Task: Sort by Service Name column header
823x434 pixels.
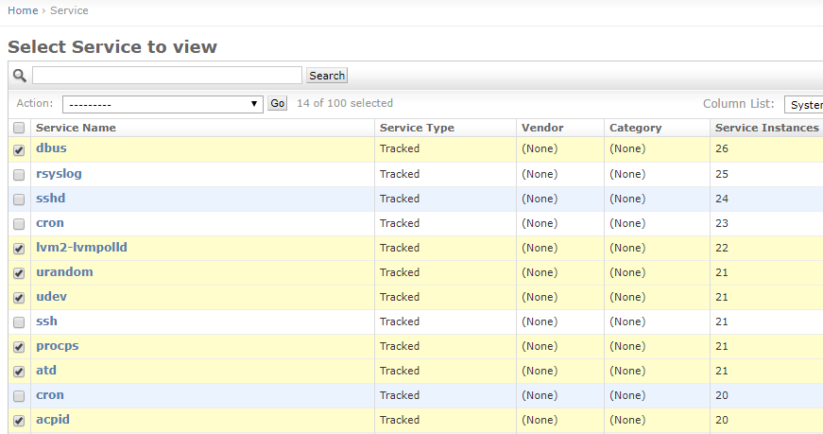Action: (76, 128)
